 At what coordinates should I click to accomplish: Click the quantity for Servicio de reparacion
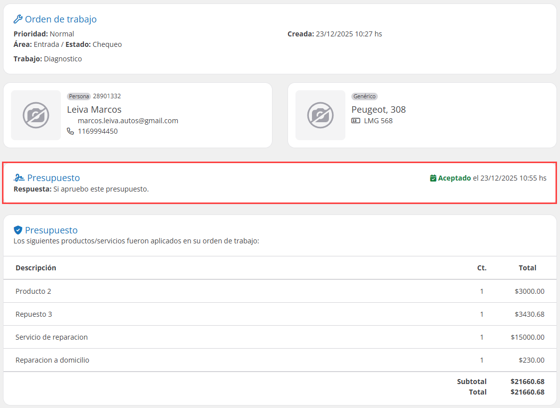[x=482, y=337]
